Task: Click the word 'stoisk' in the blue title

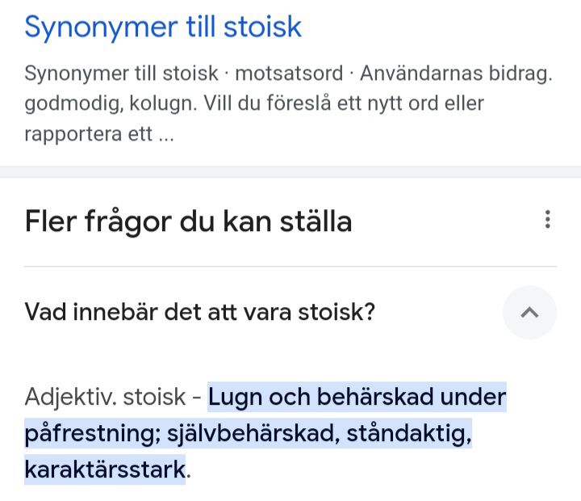Action: 262,27
